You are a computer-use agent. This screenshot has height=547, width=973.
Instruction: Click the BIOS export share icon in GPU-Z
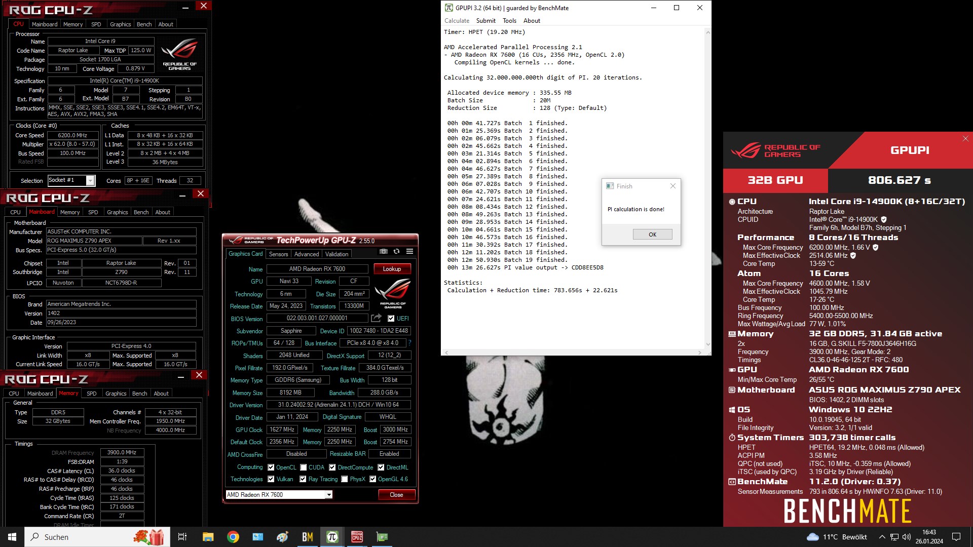[x=376, y=318]
